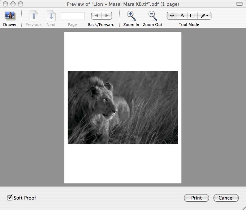This screenshot has height=210, width=246.
Task: Click the Page number input field
Action: [x=72, y=16]
